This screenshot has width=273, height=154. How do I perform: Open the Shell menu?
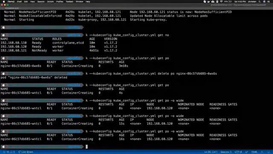19,2
